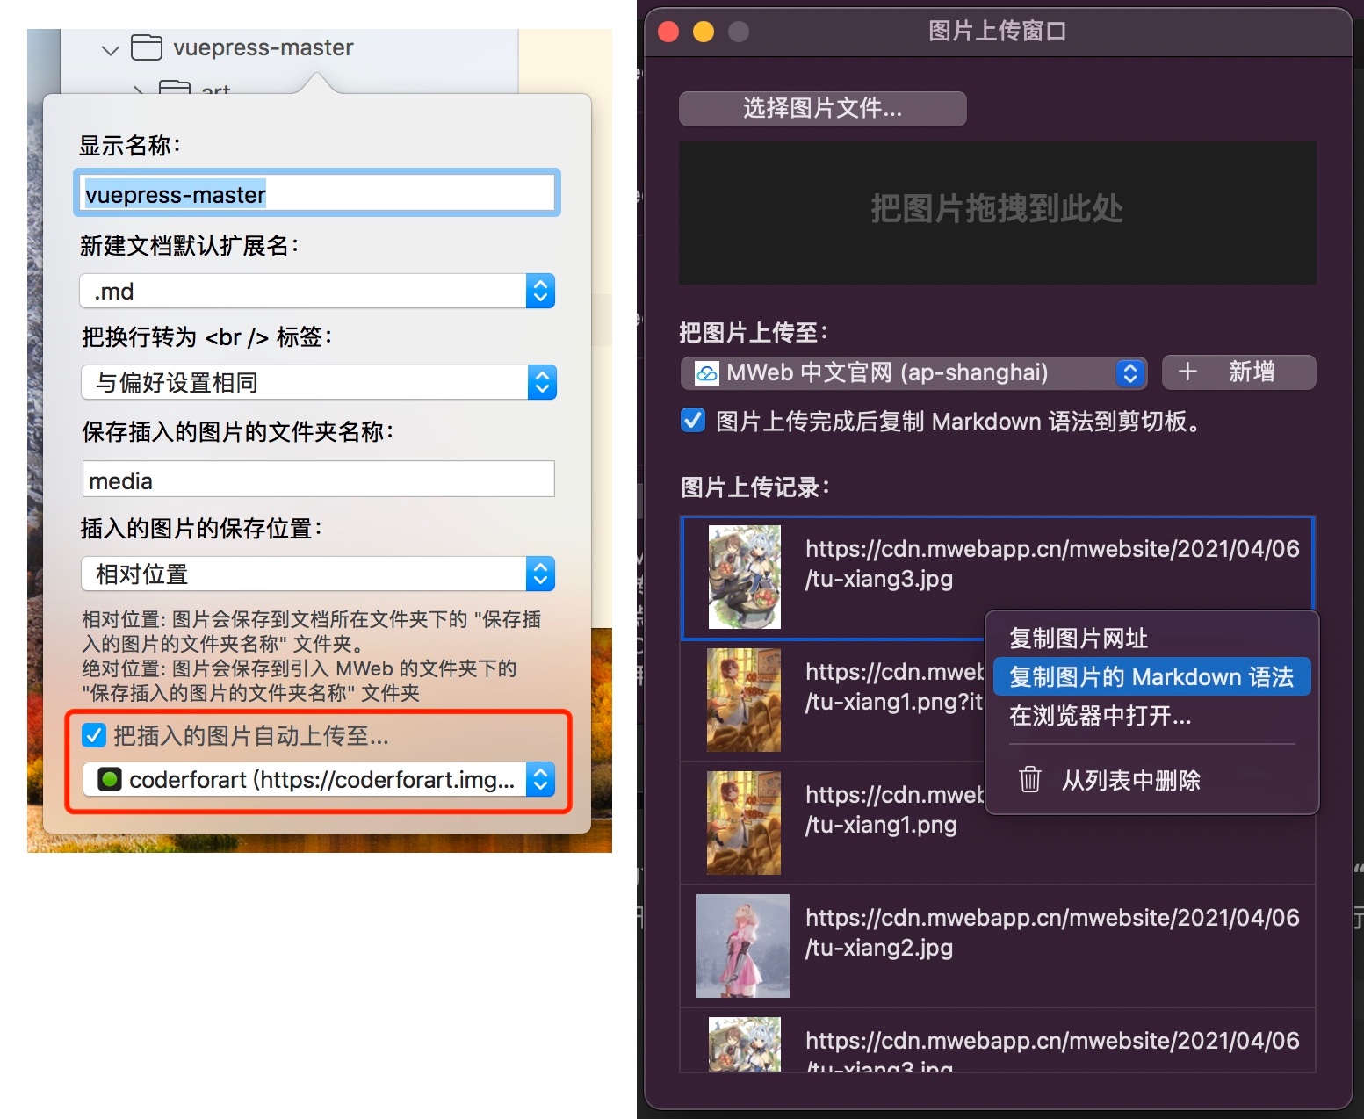The width and height of the screenshot is (1364, 1119).
Task: Open the tu-xiang2.jpg thumbnail image
Action: 742,945
